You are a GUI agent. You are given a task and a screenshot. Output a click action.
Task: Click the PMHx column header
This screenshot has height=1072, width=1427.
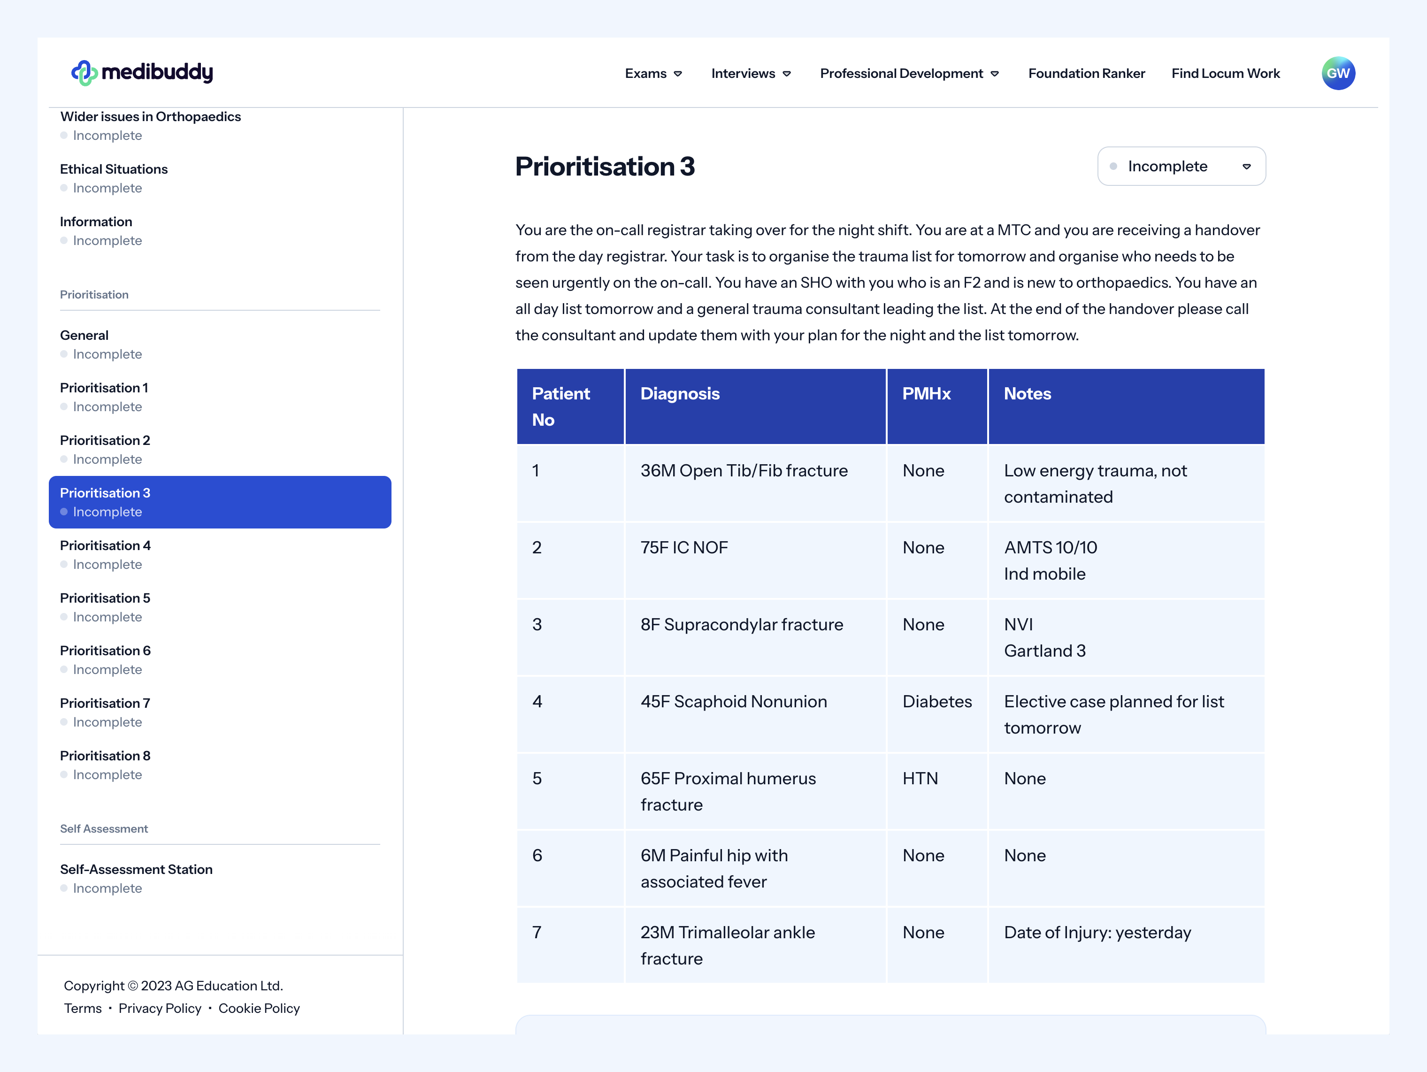pos(937,406)
